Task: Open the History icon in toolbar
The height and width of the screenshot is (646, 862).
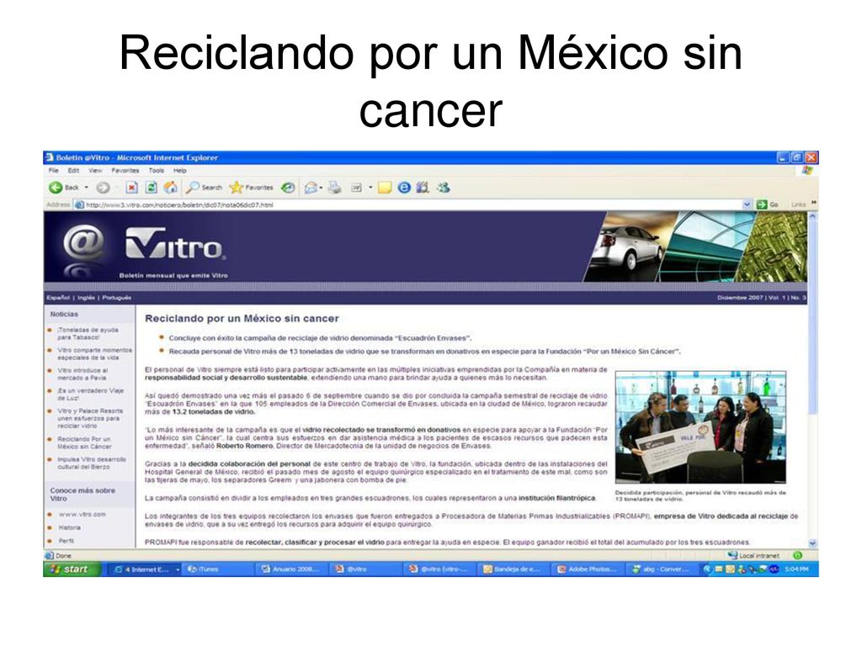Action: pos(288,188)
